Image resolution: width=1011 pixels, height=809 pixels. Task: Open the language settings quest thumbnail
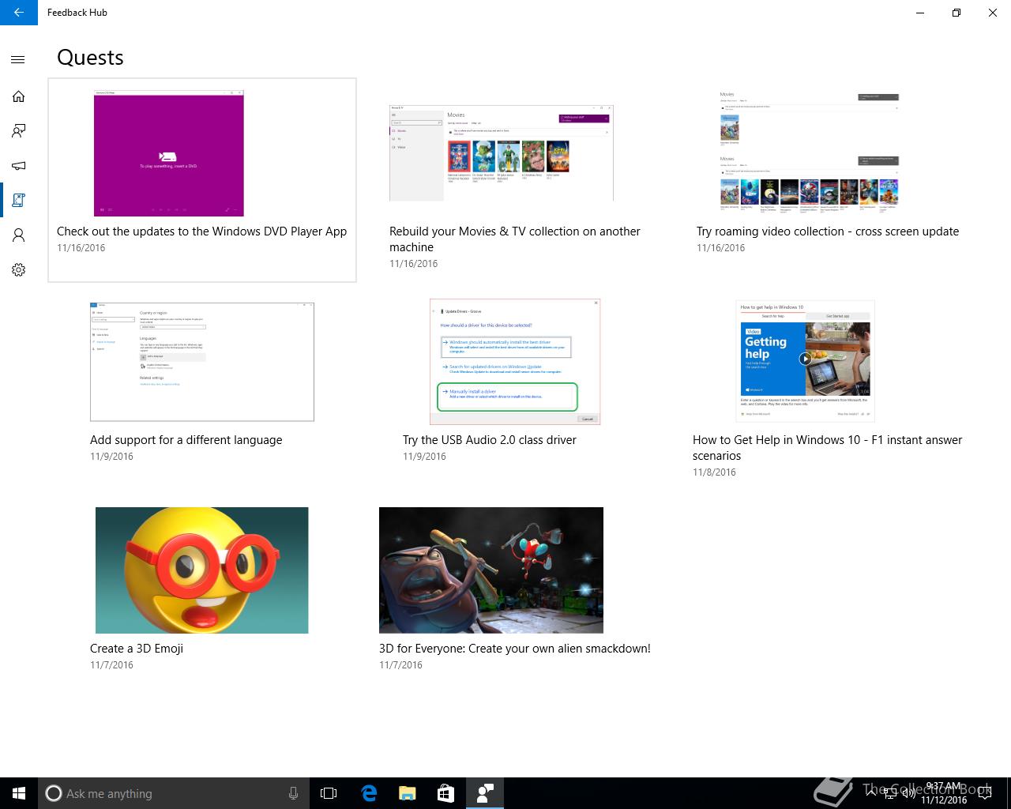point(202,361)
